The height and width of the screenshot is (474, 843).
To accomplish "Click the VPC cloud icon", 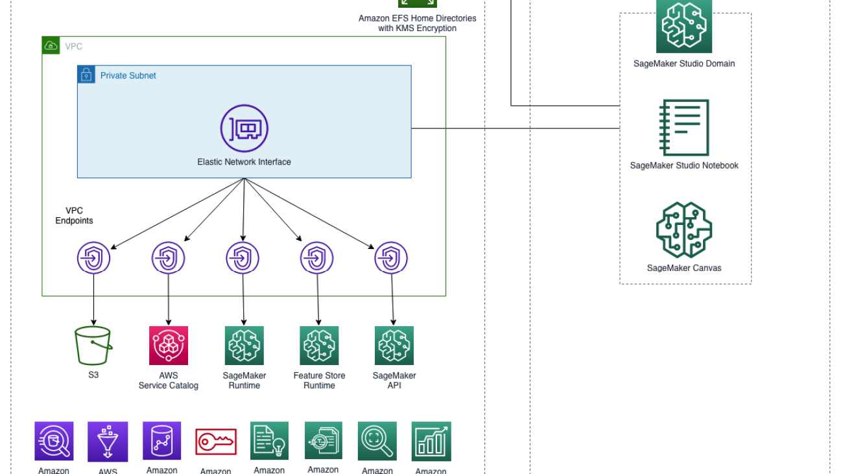I will (x=51, y=45).
